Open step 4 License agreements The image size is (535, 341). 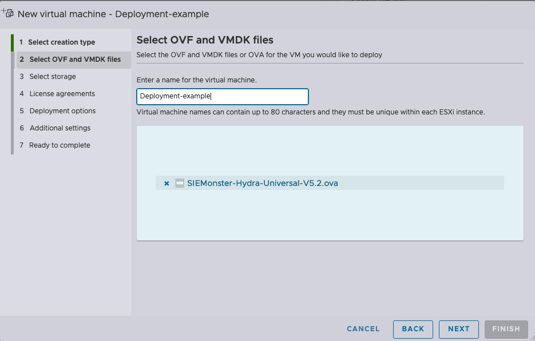click(62, 94)
